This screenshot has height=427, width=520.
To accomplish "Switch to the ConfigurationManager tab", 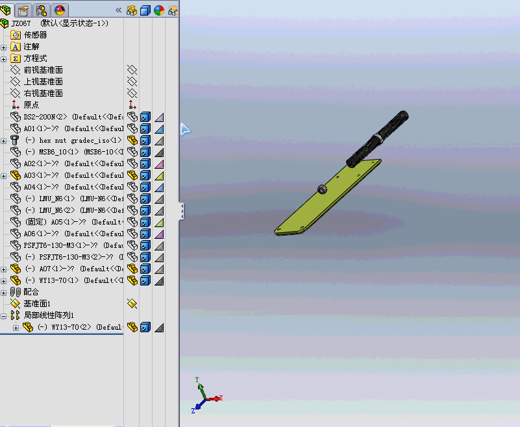I will point(42,10).
